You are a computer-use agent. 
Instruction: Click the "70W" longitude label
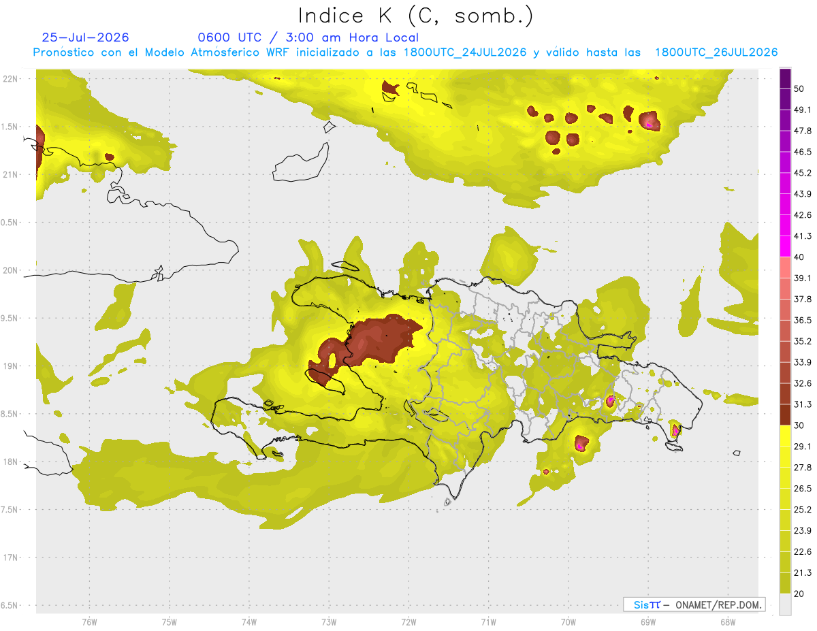[568, 622]
